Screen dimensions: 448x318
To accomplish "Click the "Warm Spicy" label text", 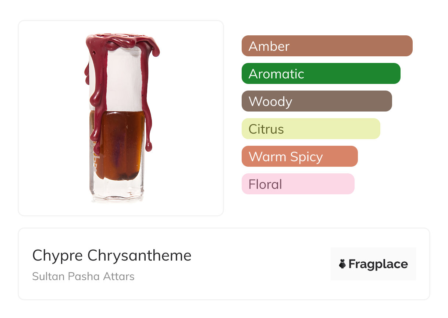I will (x=285, y=157).
